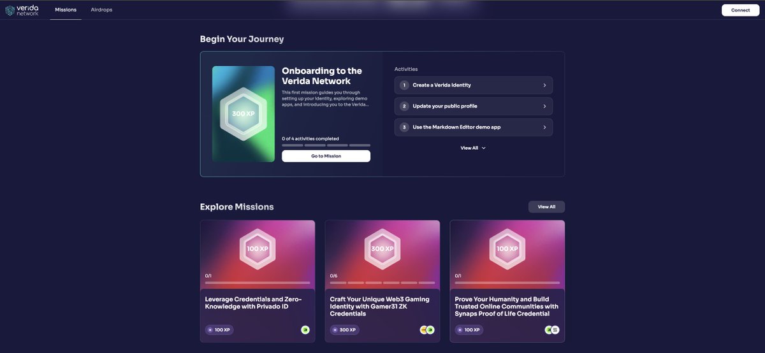The height and width of the screenshot is (353, 765).
Task: Open Create a Verida Identity activity
Action: [x=474, y=85]
